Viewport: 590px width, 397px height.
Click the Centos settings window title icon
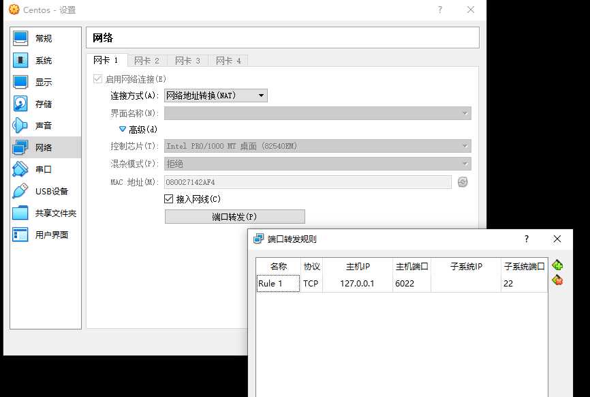pyautogui.click(x=14, y=10)
